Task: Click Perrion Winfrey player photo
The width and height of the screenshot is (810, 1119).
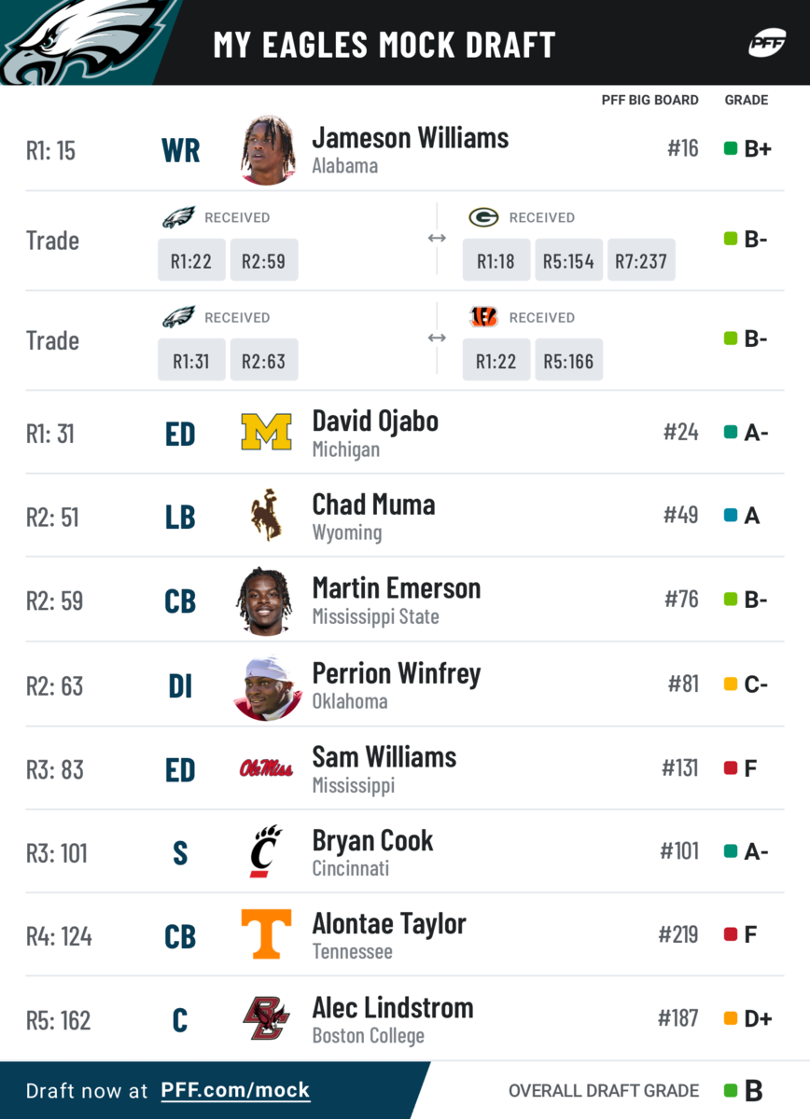Action: tap(268, 689)
